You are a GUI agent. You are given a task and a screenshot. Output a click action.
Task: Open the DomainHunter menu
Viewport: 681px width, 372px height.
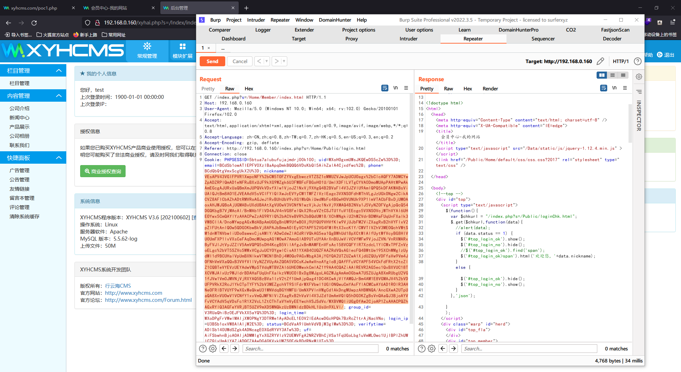(x=335, y=20)
